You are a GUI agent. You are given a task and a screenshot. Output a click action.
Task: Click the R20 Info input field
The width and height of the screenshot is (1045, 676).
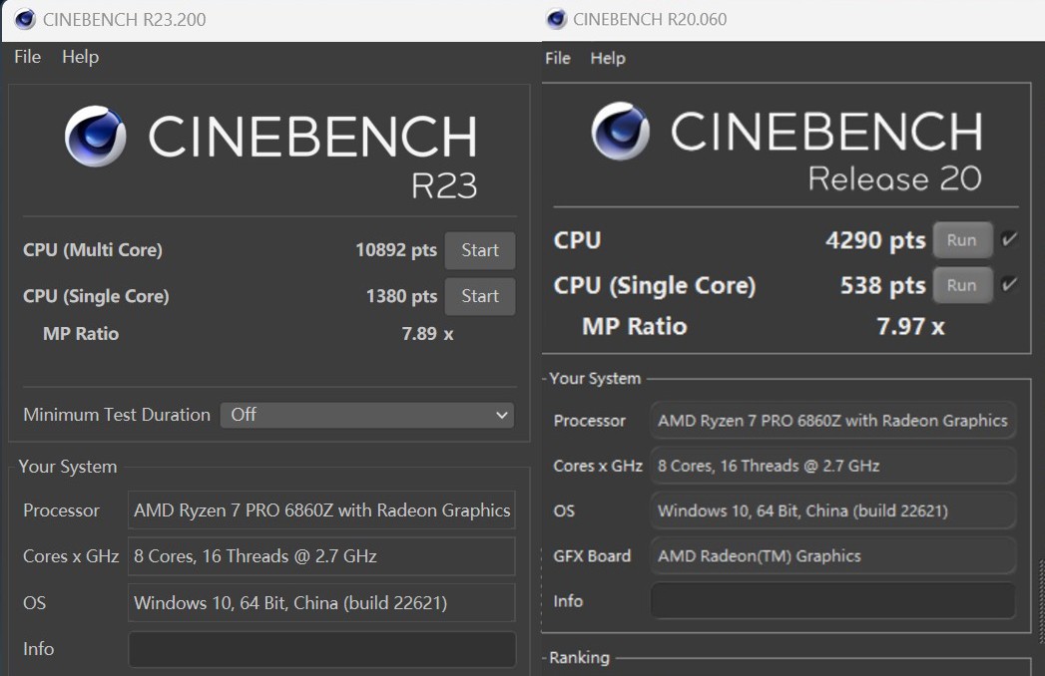[x=832, y=601]
